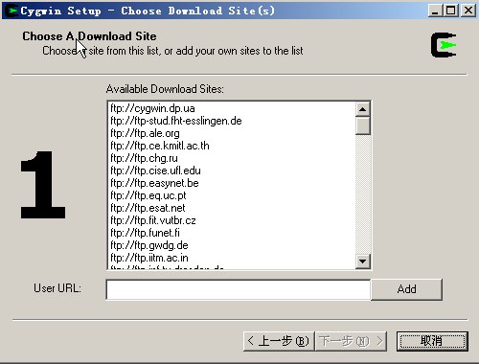
Task: Click the list scroll up arrow
Action: (362, 109)
